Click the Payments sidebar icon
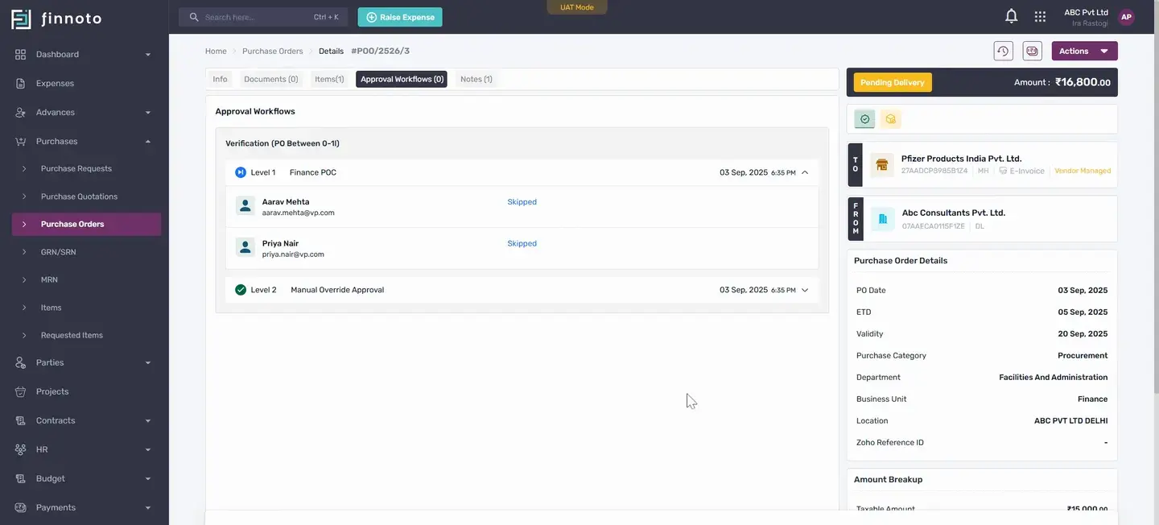 [21, 507]
